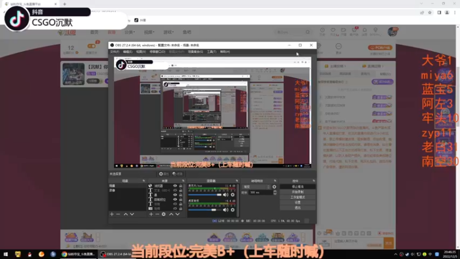This screenshot has width=460, height=259.
Task: Lock the 目前段位 source padlock
Action: point(181,199)
